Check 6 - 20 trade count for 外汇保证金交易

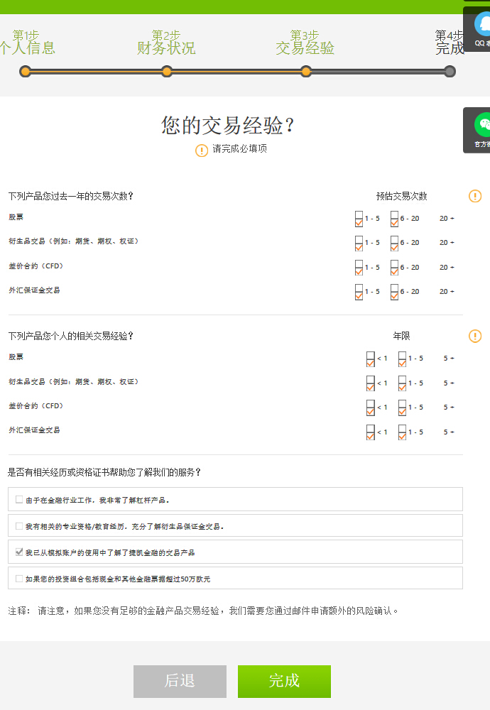click(x=394, y=292)
